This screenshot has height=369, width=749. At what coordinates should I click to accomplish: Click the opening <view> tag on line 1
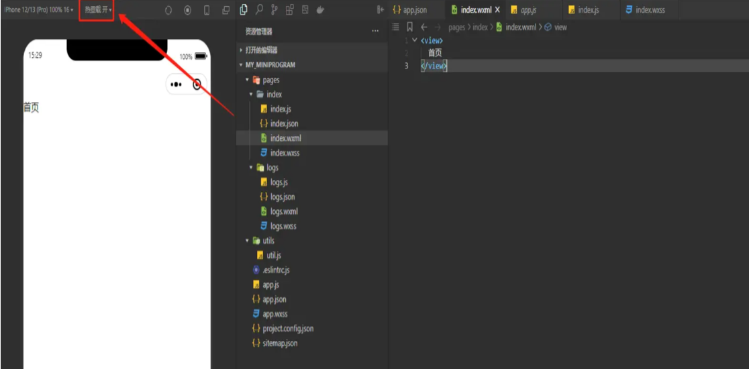point(432,40)
